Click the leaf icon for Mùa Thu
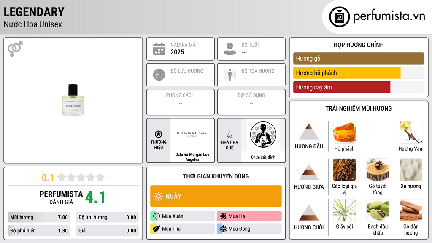This screenshot has height=243, width=432. [157, 229]
